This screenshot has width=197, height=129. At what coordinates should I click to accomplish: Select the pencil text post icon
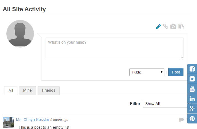pos(158,27)
